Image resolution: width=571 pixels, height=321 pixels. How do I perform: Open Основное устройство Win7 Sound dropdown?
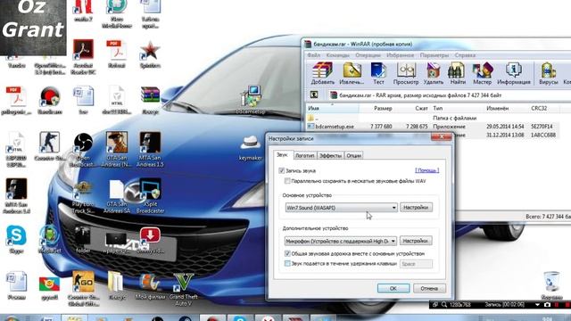click(341, 208)
